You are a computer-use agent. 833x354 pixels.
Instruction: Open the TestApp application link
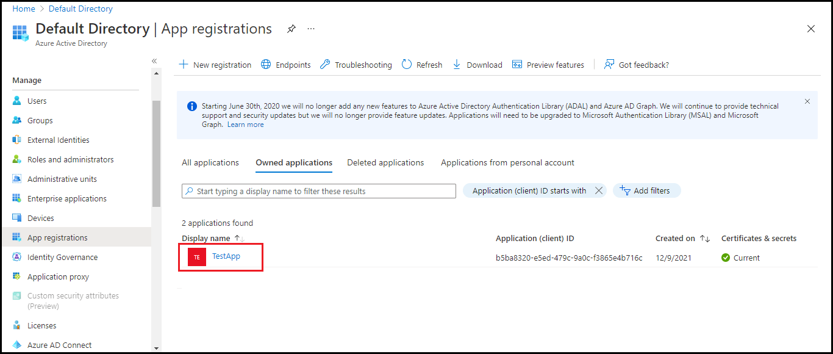226,256
